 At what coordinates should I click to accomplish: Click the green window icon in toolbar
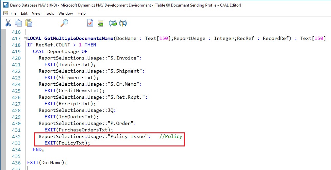[x=101, y=23]
